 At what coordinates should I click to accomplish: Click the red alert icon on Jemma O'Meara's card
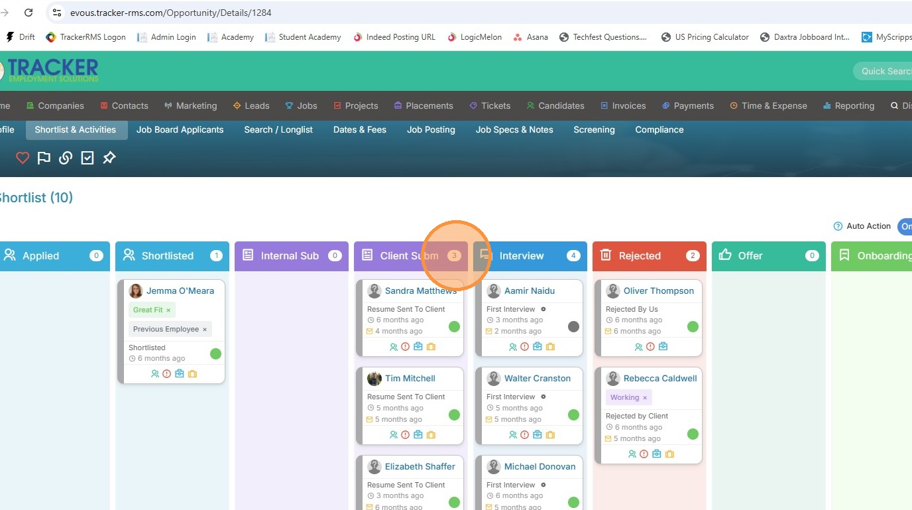click(167, 374)
